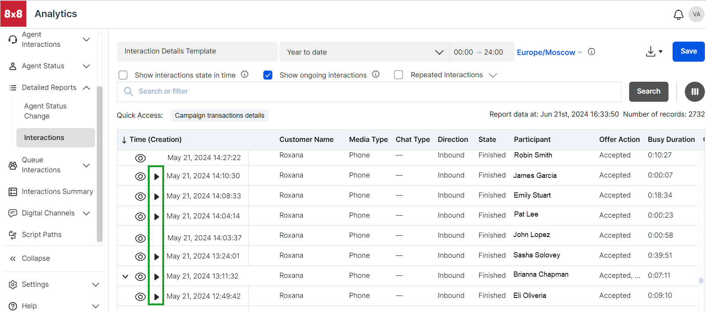This screenshot has width=706, height=312.
Task: View details of 12:49:42 interaction via eye icon
Action: point(140,297)
